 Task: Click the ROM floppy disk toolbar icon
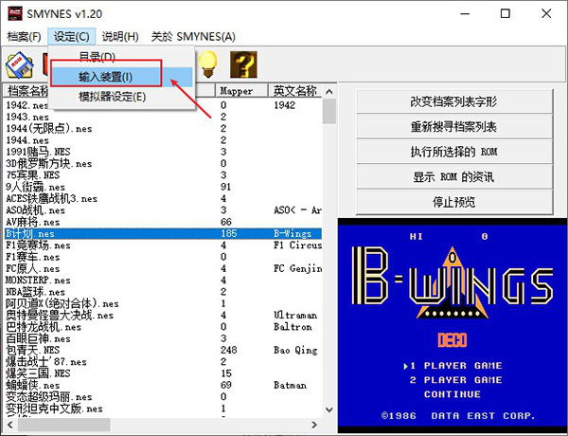[x=19, y=65]
